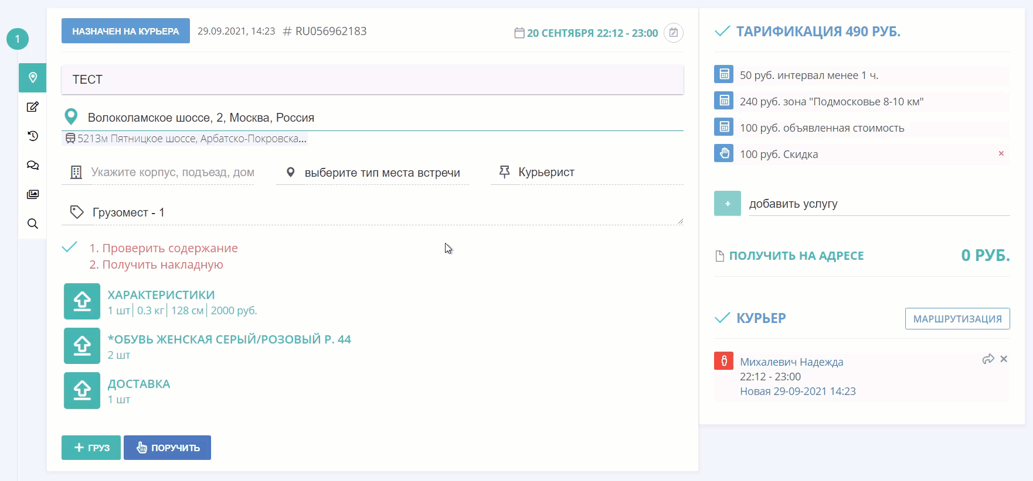Screen dimensions: 1033x481
Task: Open the chat comments sidebar icon
Action: (x=33, y=166)
